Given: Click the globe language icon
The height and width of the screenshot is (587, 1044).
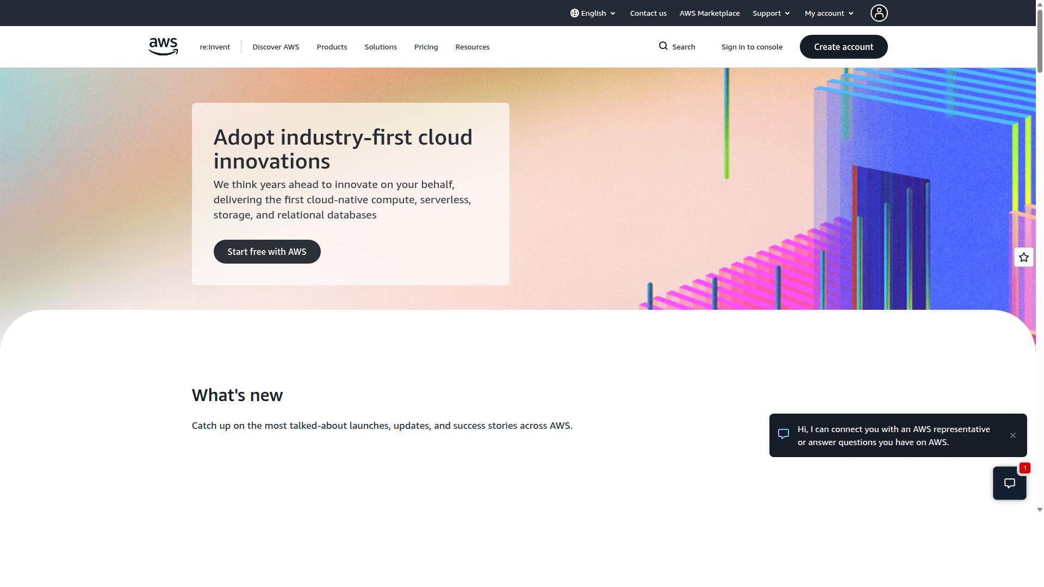Looking at the screenshot, I should click(x=574, y=13).
